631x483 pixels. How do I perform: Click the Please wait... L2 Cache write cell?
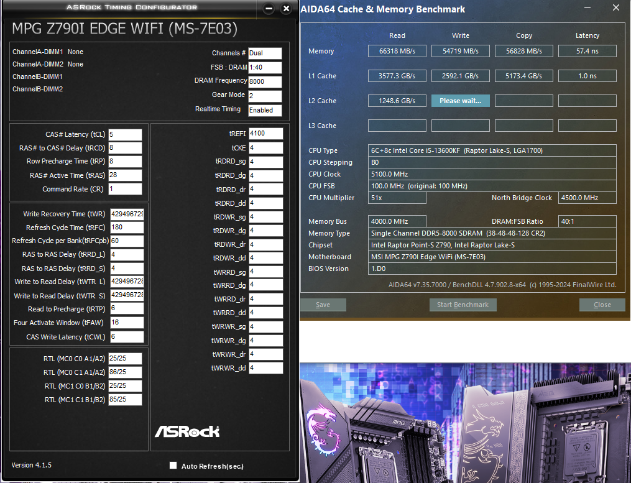click(x=461, y=101)
